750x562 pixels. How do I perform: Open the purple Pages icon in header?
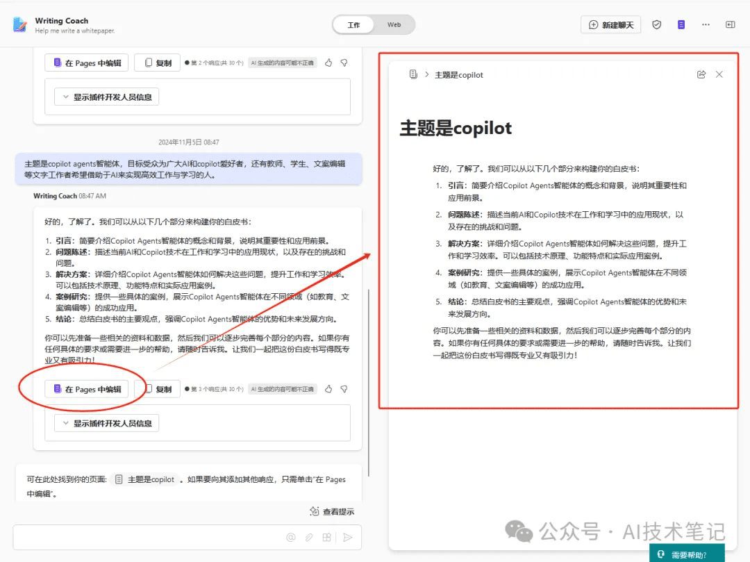tap(681, 25)
